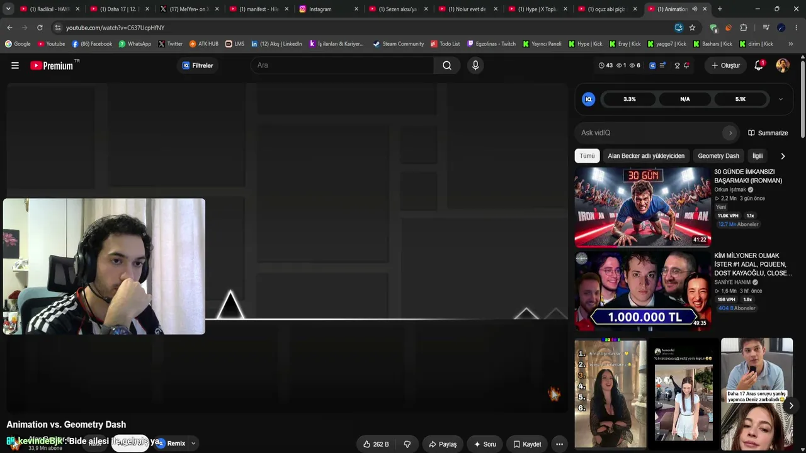
Task: Expand the hidden bookmarks overflow chevron
Action: pyautogui.click(x=790, y=44)
